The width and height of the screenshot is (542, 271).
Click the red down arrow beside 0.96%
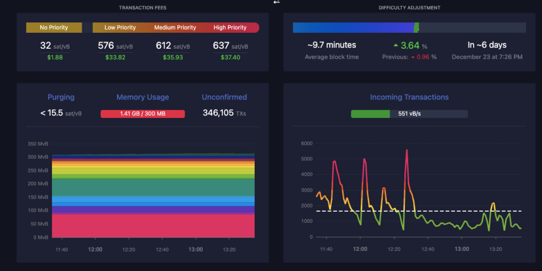(x=413, y=57)
